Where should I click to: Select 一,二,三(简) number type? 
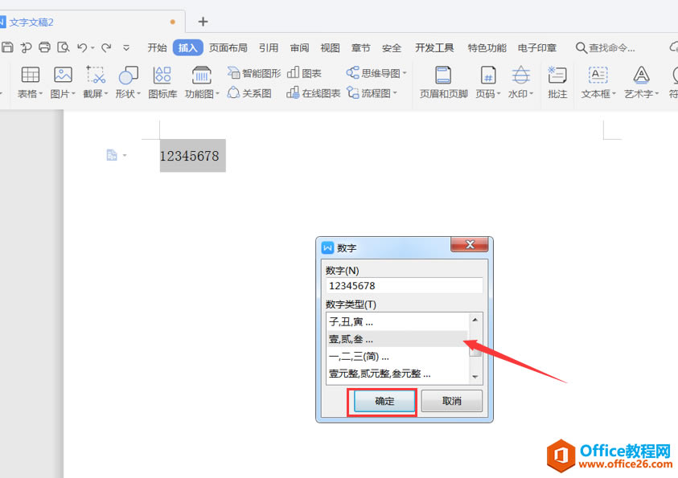[x=397, y=356]
